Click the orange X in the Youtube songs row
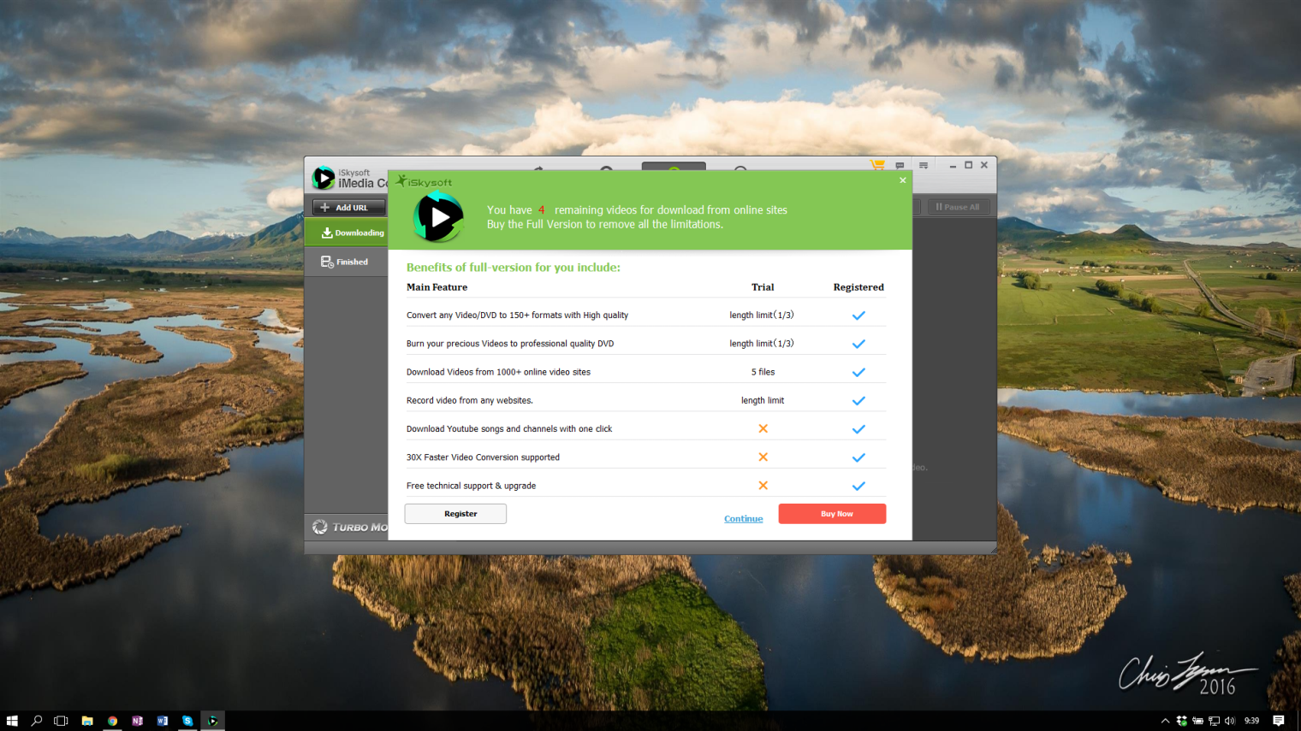Screen dimensions: 1301x731 point(763,428)
